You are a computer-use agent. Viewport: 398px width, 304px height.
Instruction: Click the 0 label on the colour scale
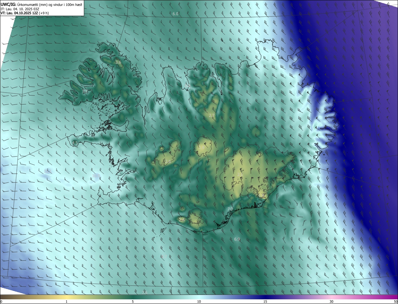(1, 302)
